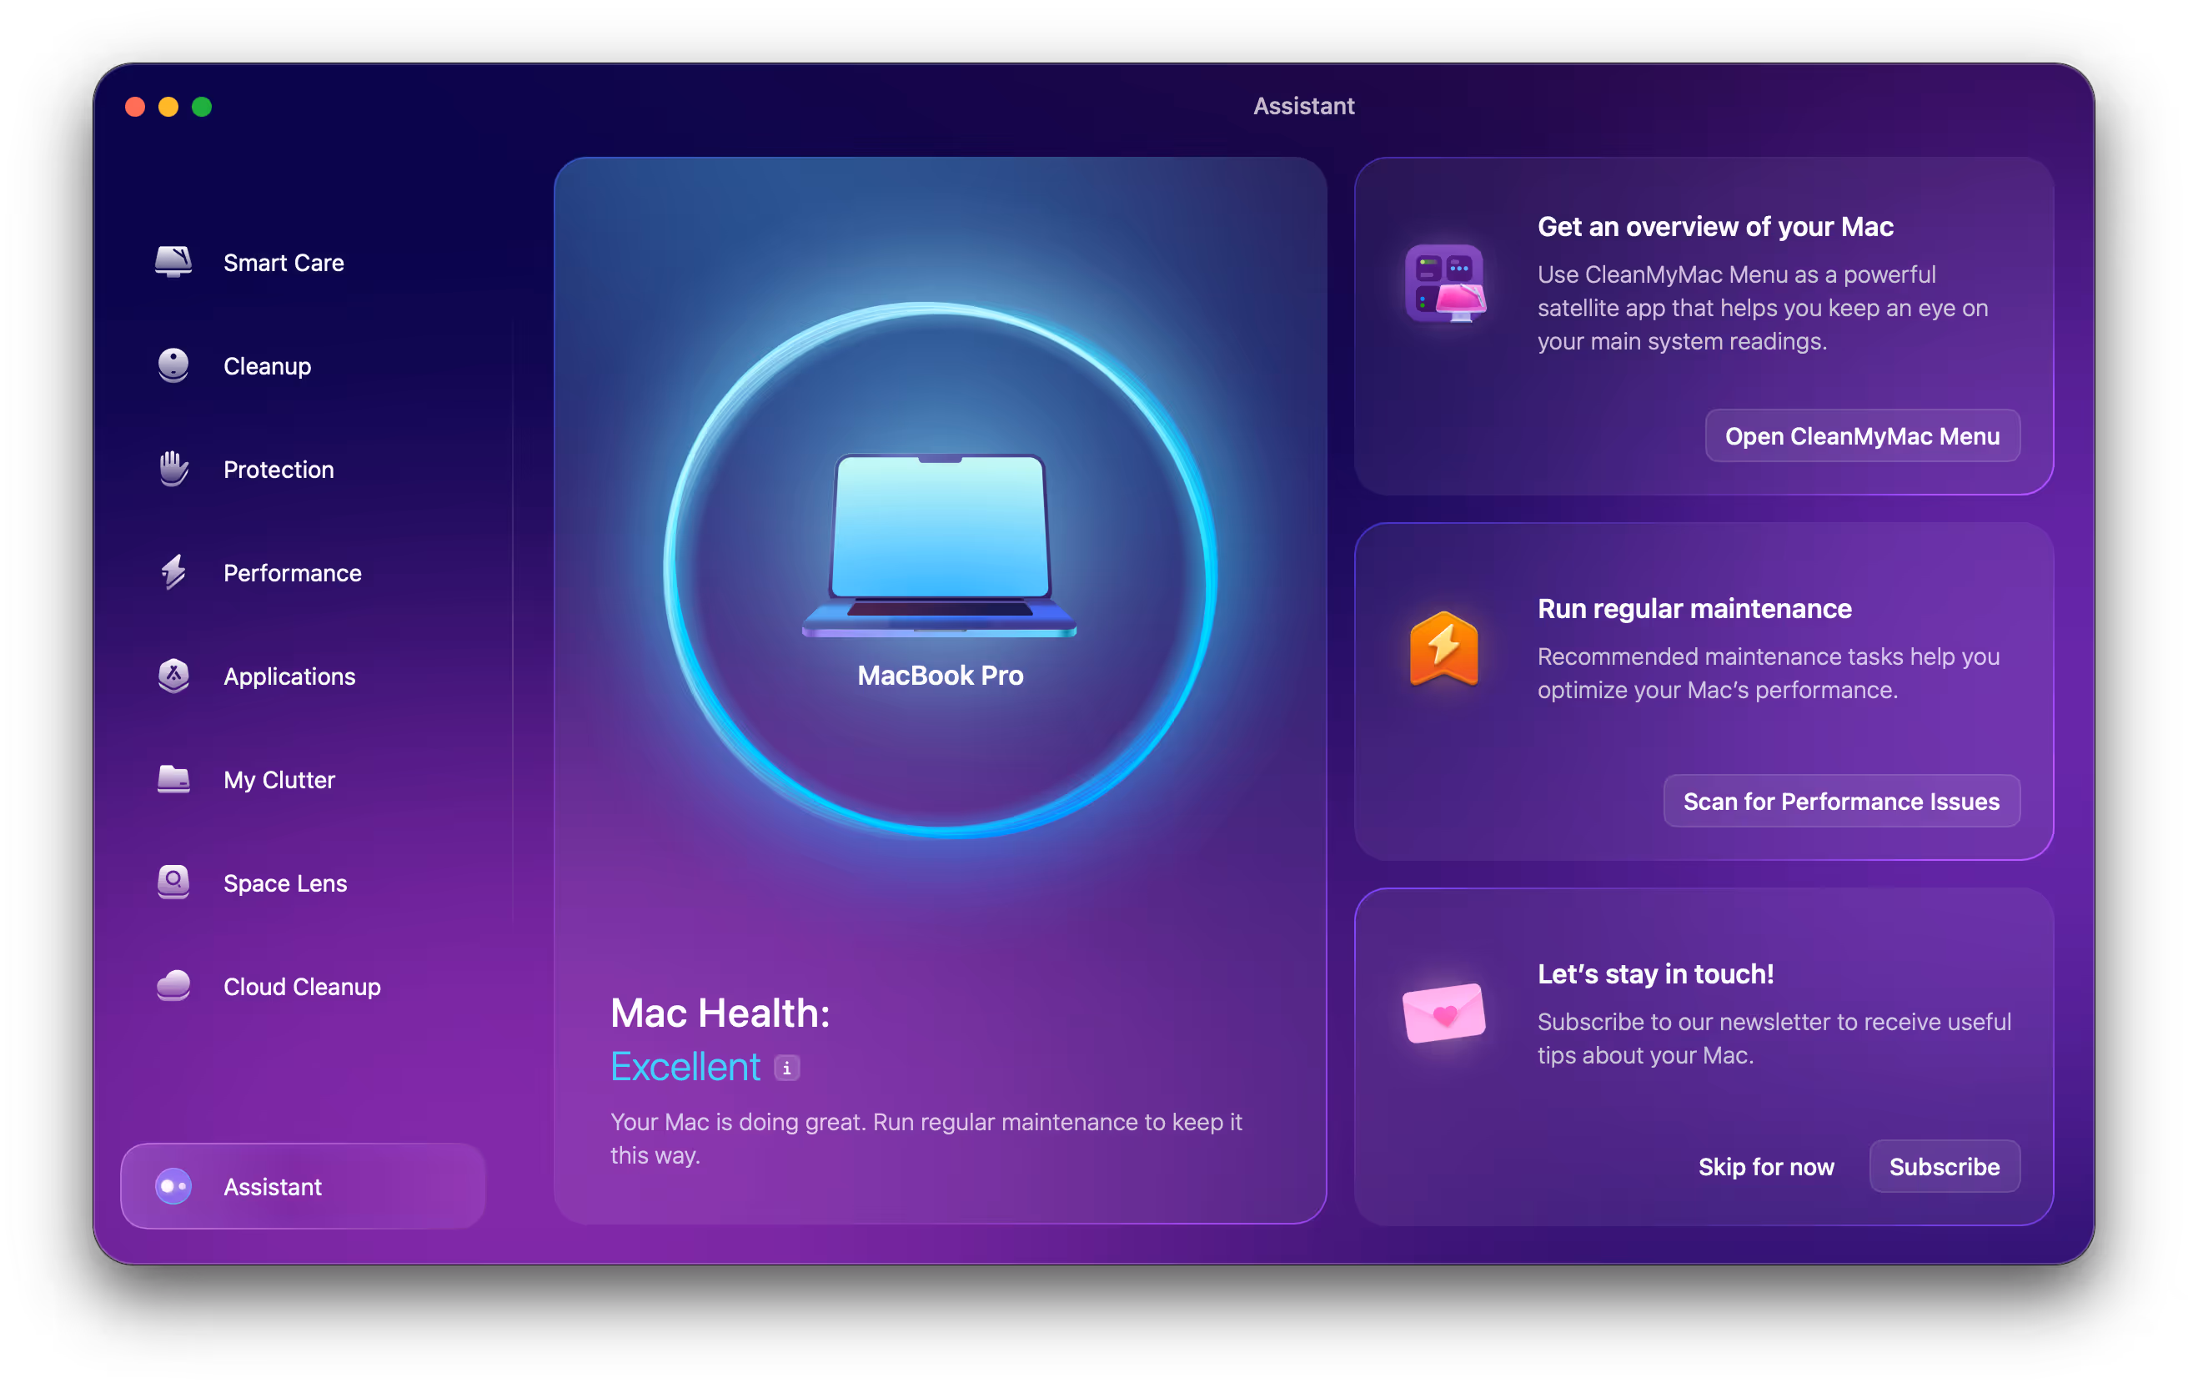The image size is (2188, 1388).
Task: Click the Protection hand icon
Action: tap(173, 469)
